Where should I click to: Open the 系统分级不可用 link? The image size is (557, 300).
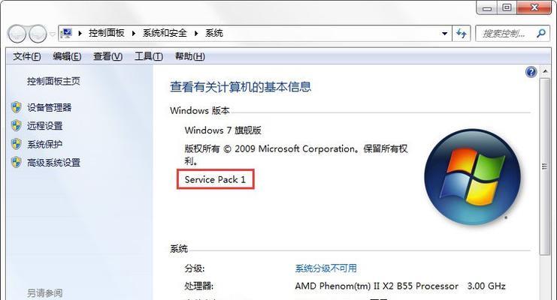click(x=325, y=268)
